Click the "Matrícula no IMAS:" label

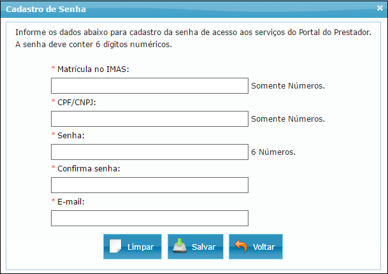(93, 69)
